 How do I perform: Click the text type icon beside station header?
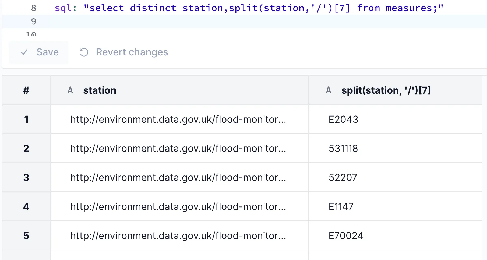coord(70,90)
